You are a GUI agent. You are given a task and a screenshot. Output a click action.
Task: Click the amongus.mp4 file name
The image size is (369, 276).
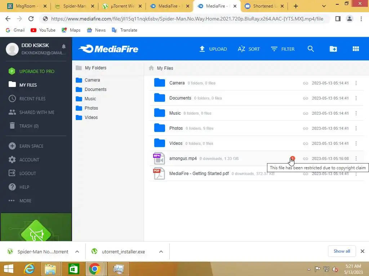[183, 158]
